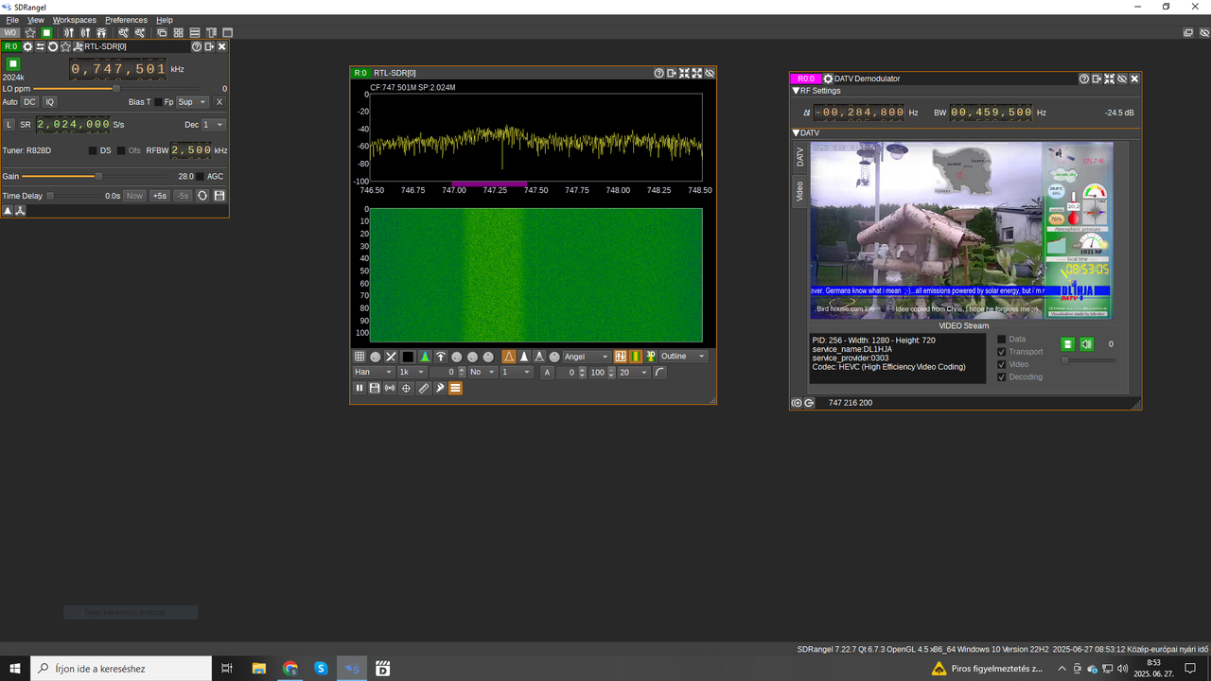The width and height of the screenshot is (1211, 681).
Task: Open the Dec decimation dropdown
Action: tap(214, 124)
